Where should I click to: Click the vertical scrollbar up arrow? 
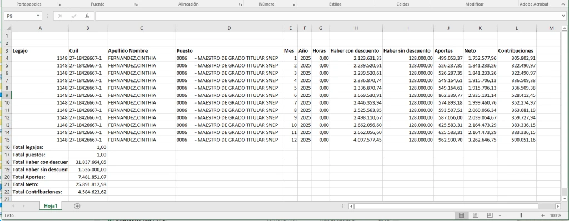tap(564, 28)
